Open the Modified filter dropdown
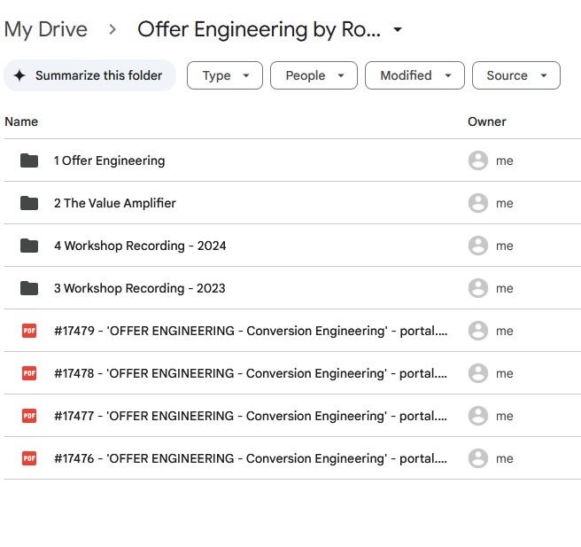 pyautogui.click(x=414, y=75)
